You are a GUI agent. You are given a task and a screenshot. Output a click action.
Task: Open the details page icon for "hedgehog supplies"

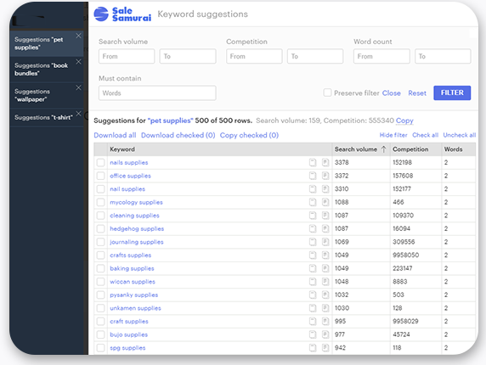pyautogui.click(x=325, y=228)
